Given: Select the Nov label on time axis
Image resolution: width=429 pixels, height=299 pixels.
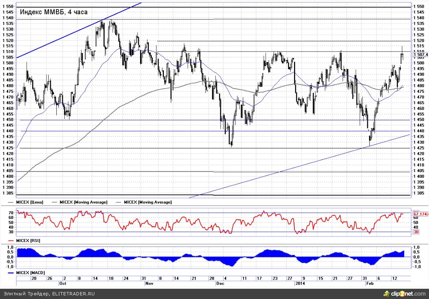Looking at the screenshot, I should pyautogui.click(x=149, y=283).
